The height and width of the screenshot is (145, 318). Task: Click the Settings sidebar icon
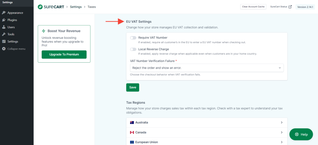4,41
